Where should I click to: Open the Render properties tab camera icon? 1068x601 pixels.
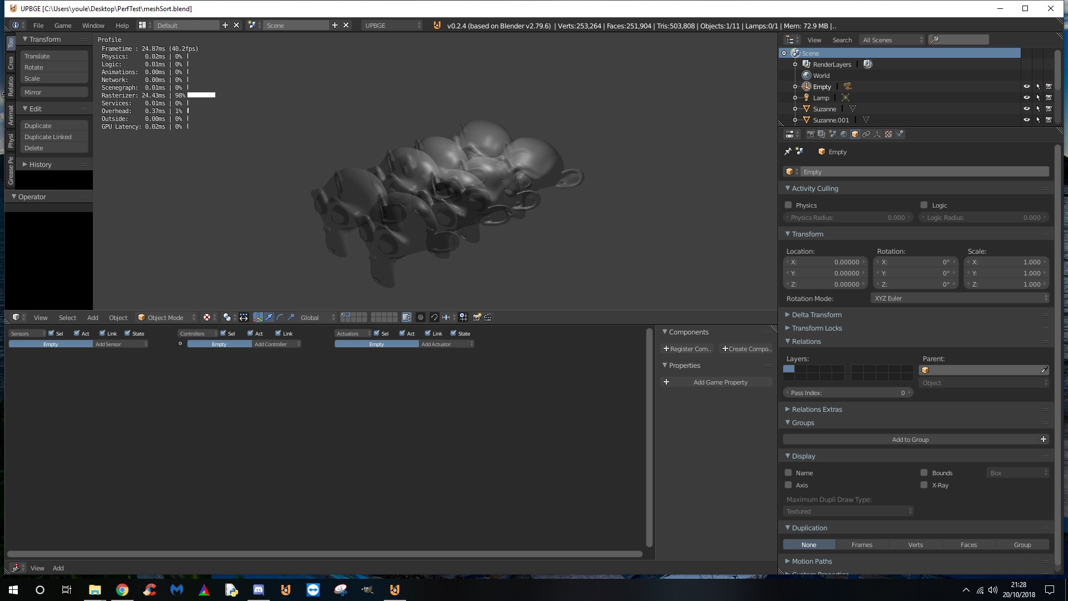810,134
